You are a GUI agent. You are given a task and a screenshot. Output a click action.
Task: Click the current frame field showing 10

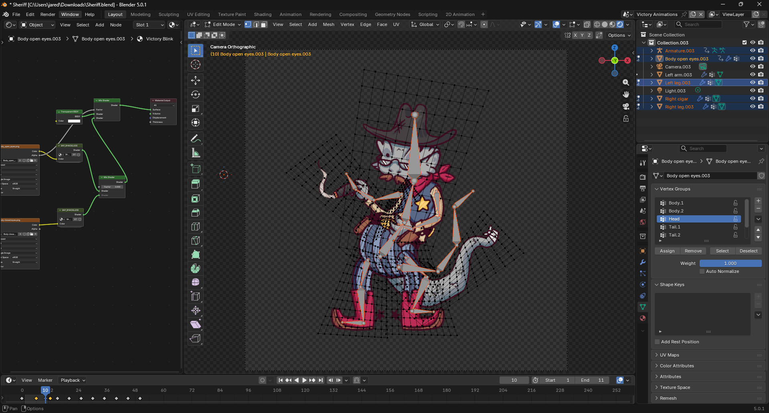(514, 380)
